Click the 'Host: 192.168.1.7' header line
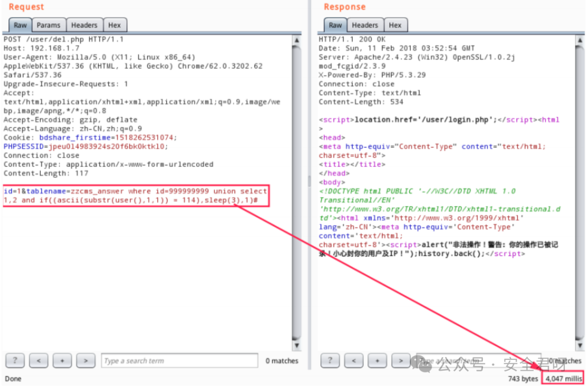Viewport: 586px width, 388px height. [41, 48]
